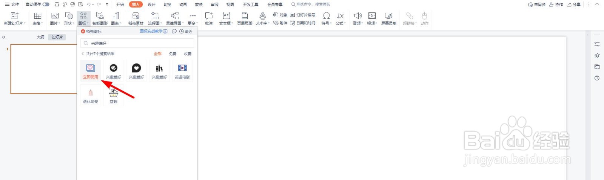Select the palette 兴趣爱好 icon
The width and height of the screenshot is (604, 180).
point(114,70)
